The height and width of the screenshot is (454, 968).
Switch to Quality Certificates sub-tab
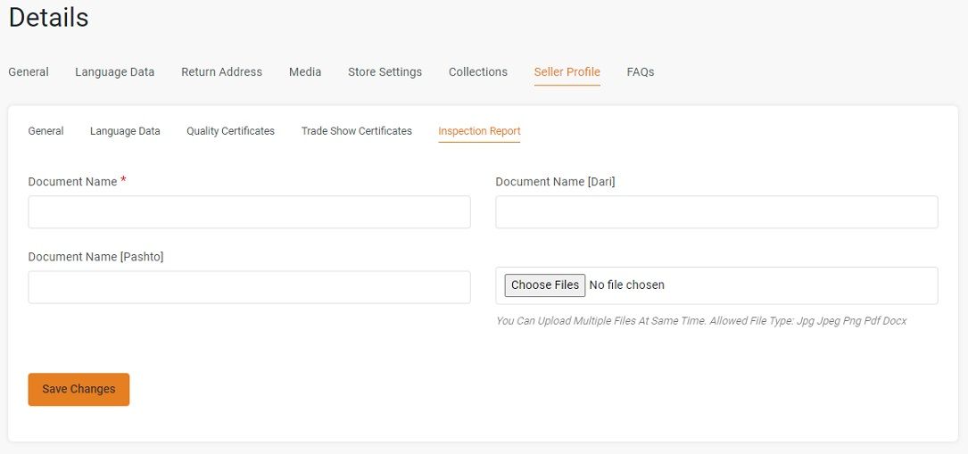tap(230, 131)
